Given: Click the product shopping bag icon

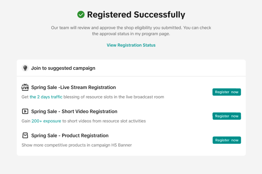Looking at the screenshot, I should tap(25, 135).
